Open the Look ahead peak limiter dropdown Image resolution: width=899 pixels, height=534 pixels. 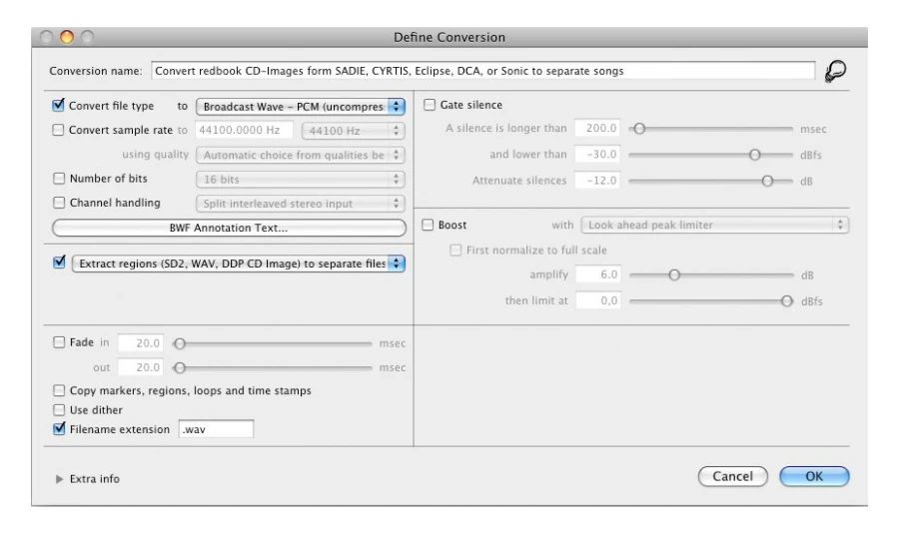point(715,226)
